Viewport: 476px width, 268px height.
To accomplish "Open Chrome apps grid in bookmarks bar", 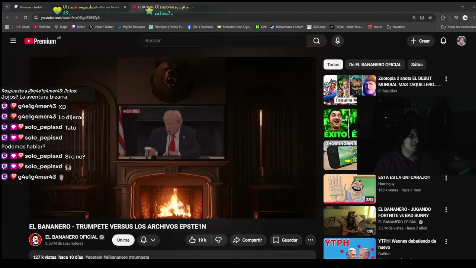I will (x=7, y=27).
